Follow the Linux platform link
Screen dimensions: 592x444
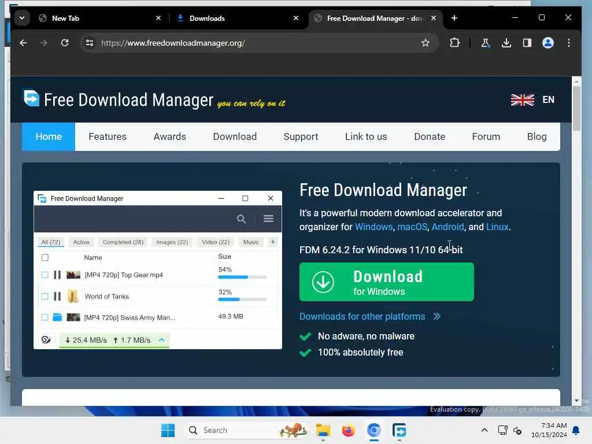coord(497,227)
